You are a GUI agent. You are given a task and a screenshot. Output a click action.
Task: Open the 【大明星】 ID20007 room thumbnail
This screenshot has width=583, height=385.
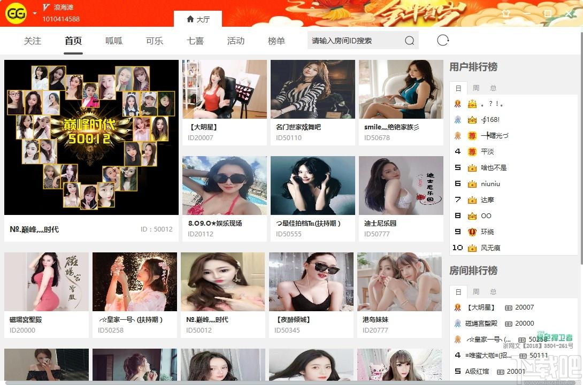[225, 89]
